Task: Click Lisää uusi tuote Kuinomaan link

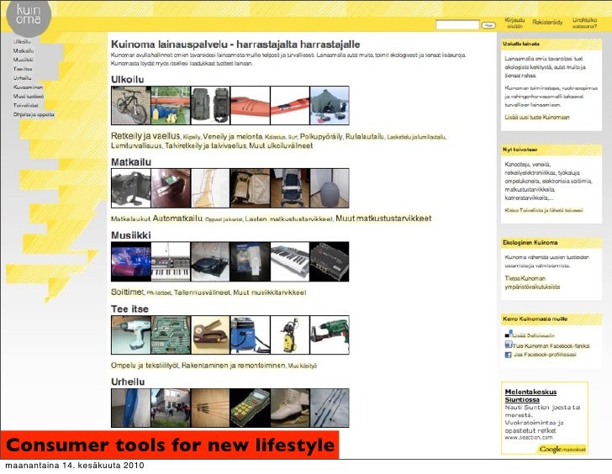Action: (536, 117)
